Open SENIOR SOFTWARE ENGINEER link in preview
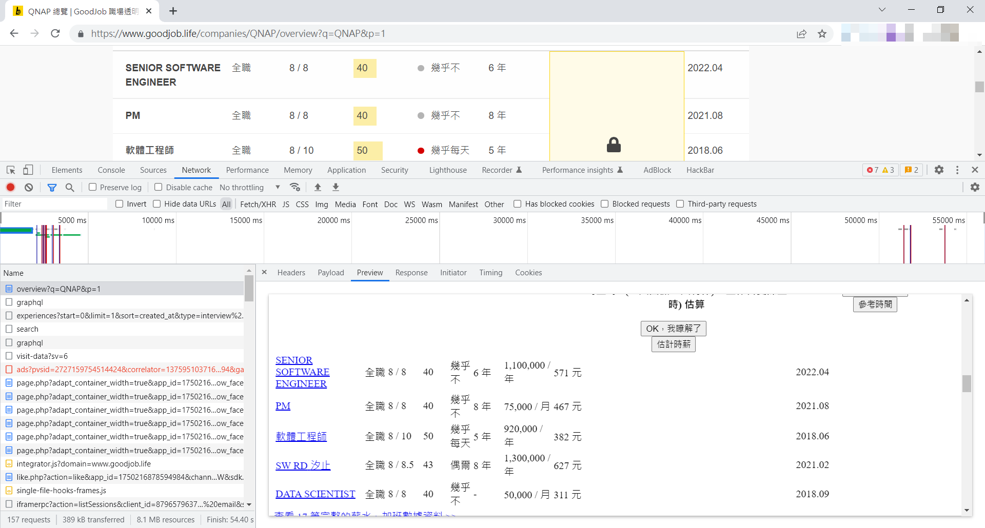 (302, 372)
